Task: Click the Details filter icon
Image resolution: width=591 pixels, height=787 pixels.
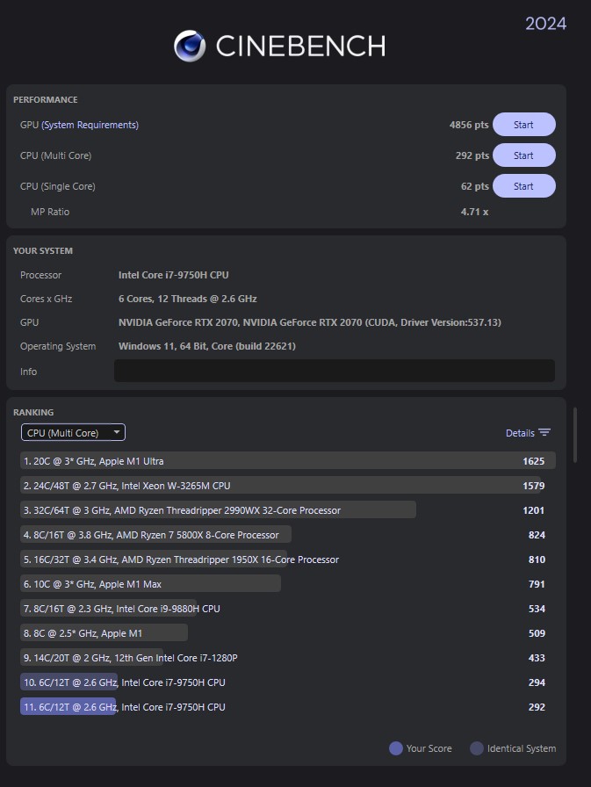Action: pyautogui.click(x=544, y=433)
